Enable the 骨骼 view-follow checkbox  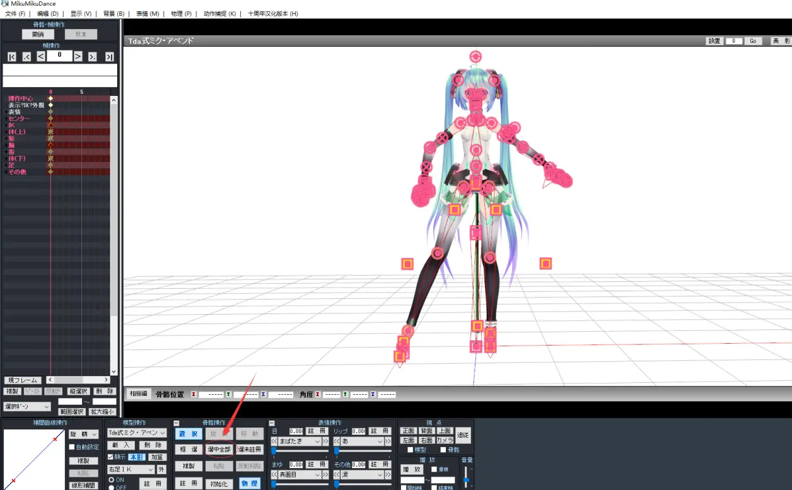click(x=443, y=450)
